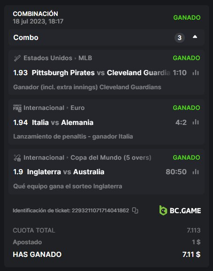This screenshot has height=271, width=213.
Task: Open stats icon for Inglaterra vs Australia
Action: click(196, 172)
